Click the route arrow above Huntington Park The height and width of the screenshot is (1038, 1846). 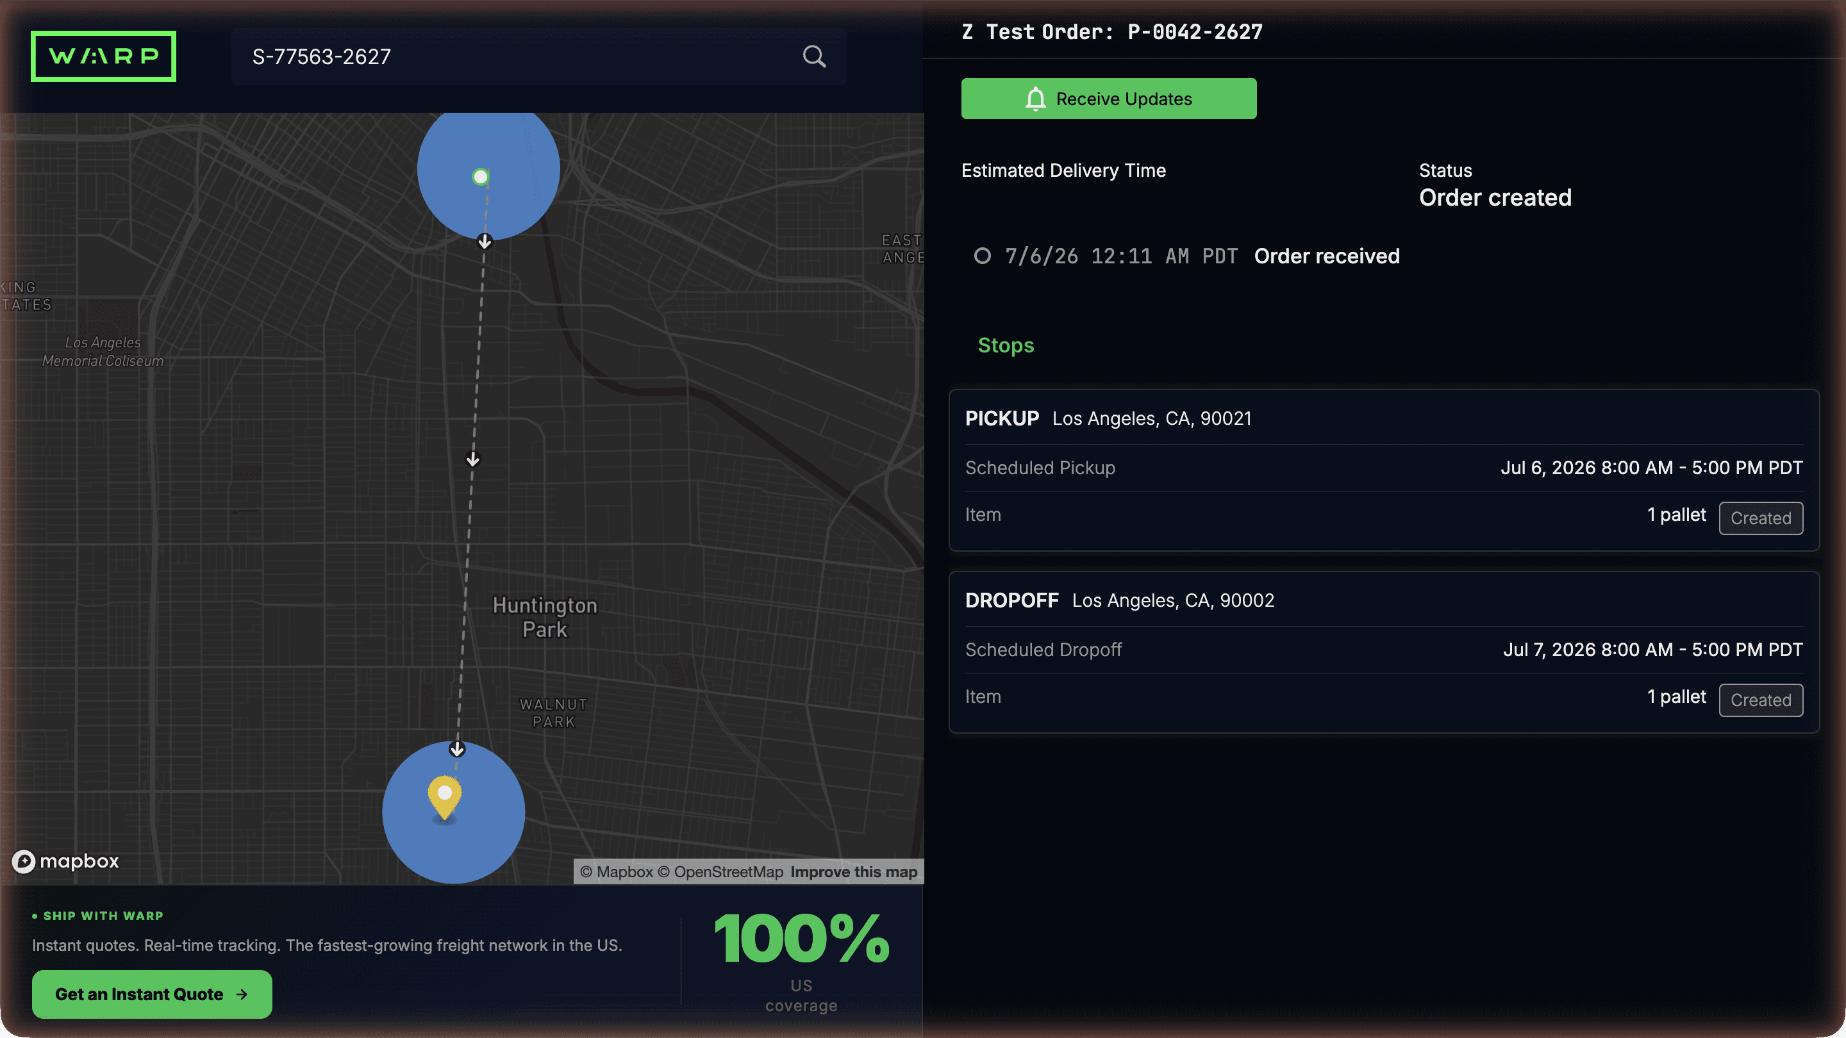[x=472, y=459]
